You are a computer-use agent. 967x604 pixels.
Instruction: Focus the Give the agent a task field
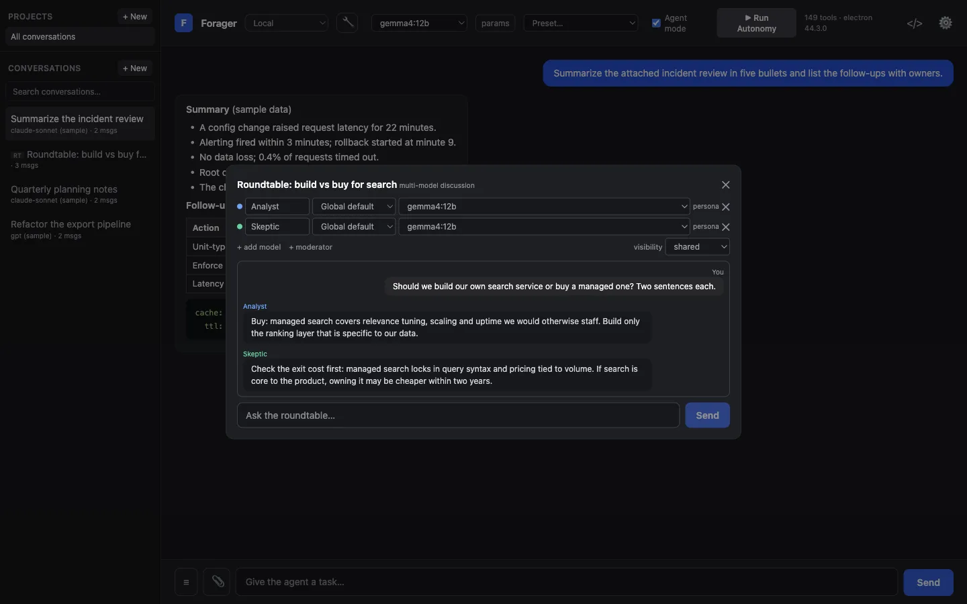click(566, 582)
